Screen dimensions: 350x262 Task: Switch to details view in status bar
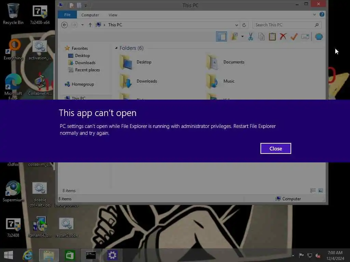click(x=313, y=190)
